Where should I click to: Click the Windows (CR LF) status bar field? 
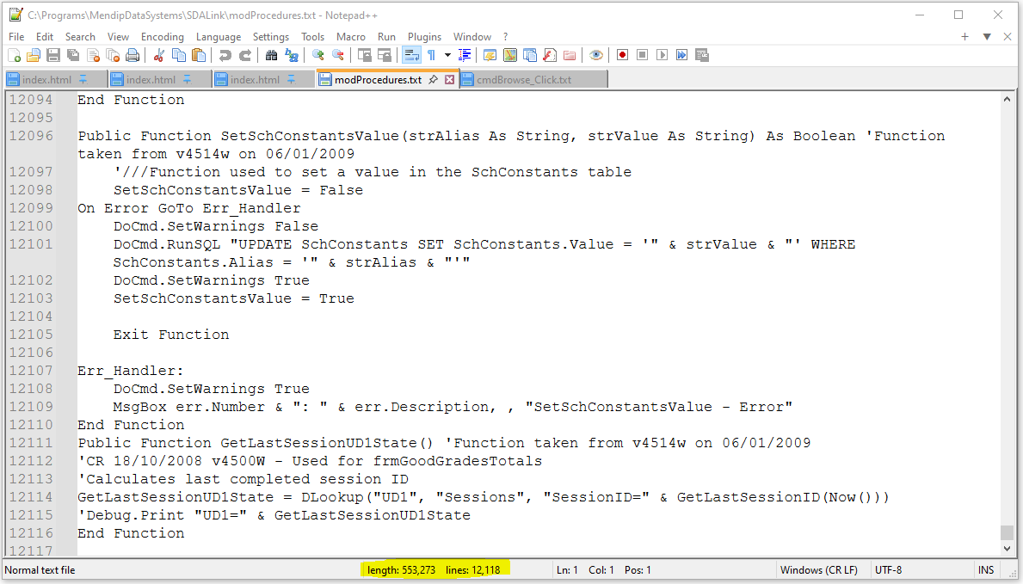(x=819, y=569)
